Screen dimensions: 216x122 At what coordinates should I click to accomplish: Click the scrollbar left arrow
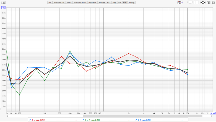point(7,116)
